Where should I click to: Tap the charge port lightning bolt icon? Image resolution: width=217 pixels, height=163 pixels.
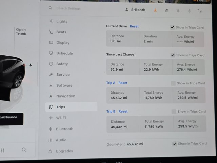tap(31, 65)
